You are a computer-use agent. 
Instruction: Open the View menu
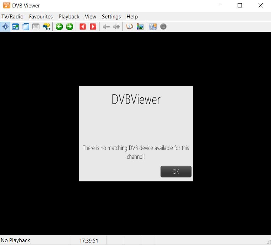pyautogui.click(x=90, y=17)
